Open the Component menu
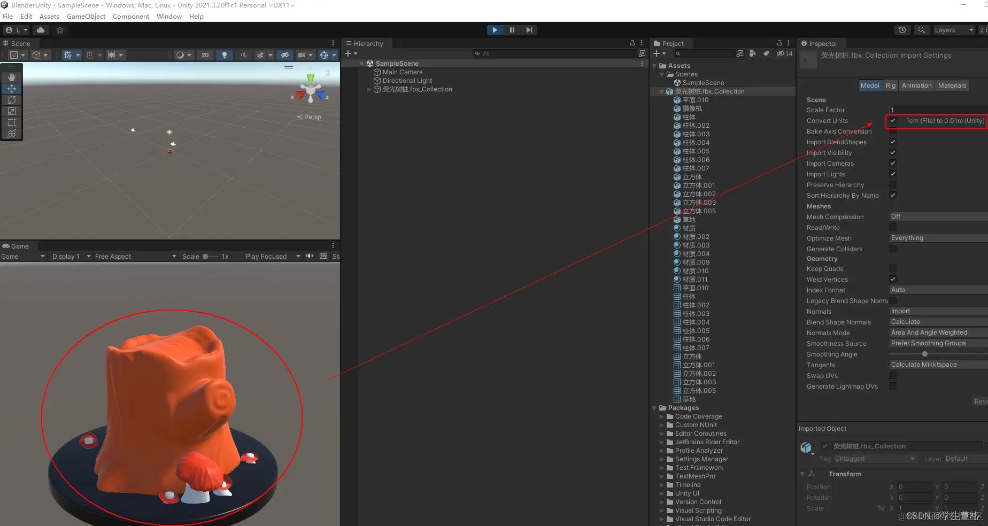This screenshot has height=526, width=988. [x=131, y=16]
